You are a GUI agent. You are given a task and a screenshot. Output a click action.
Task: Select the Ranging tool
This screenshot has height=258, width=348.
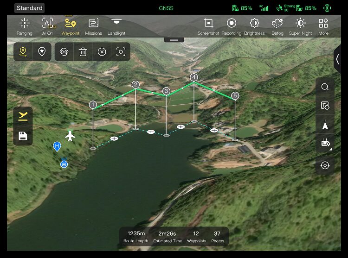click(x=25, y=26)
